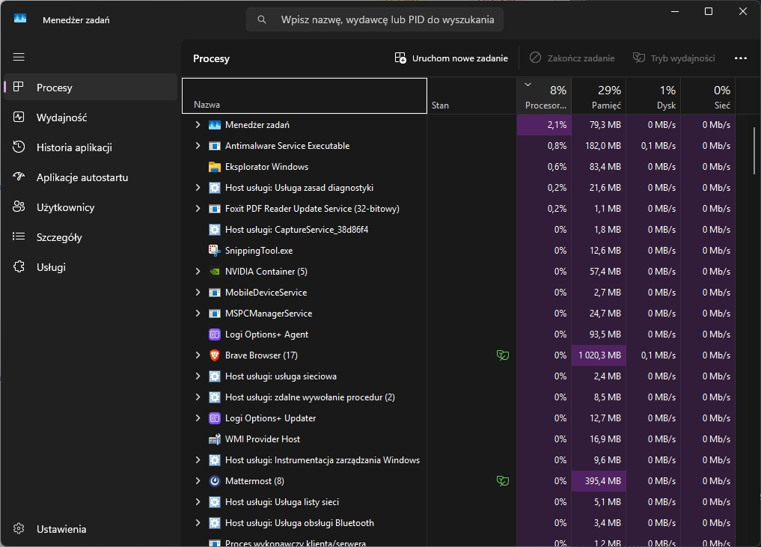Switch to the Wydajność tab

61,117
